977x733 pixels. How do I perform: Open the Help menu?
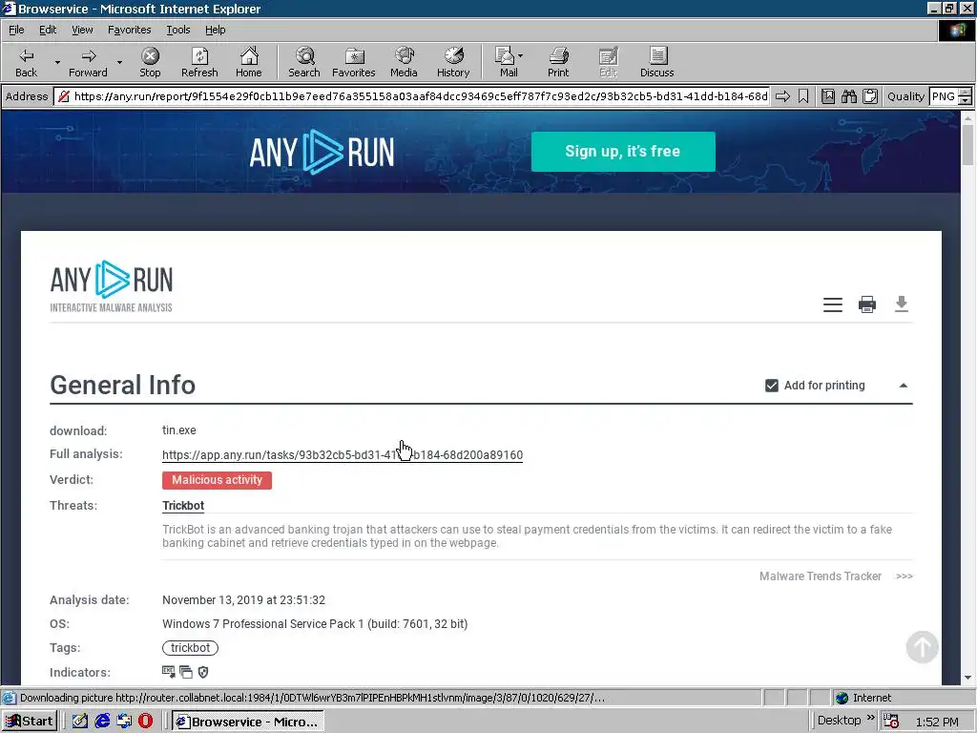(x=215, y=30)
